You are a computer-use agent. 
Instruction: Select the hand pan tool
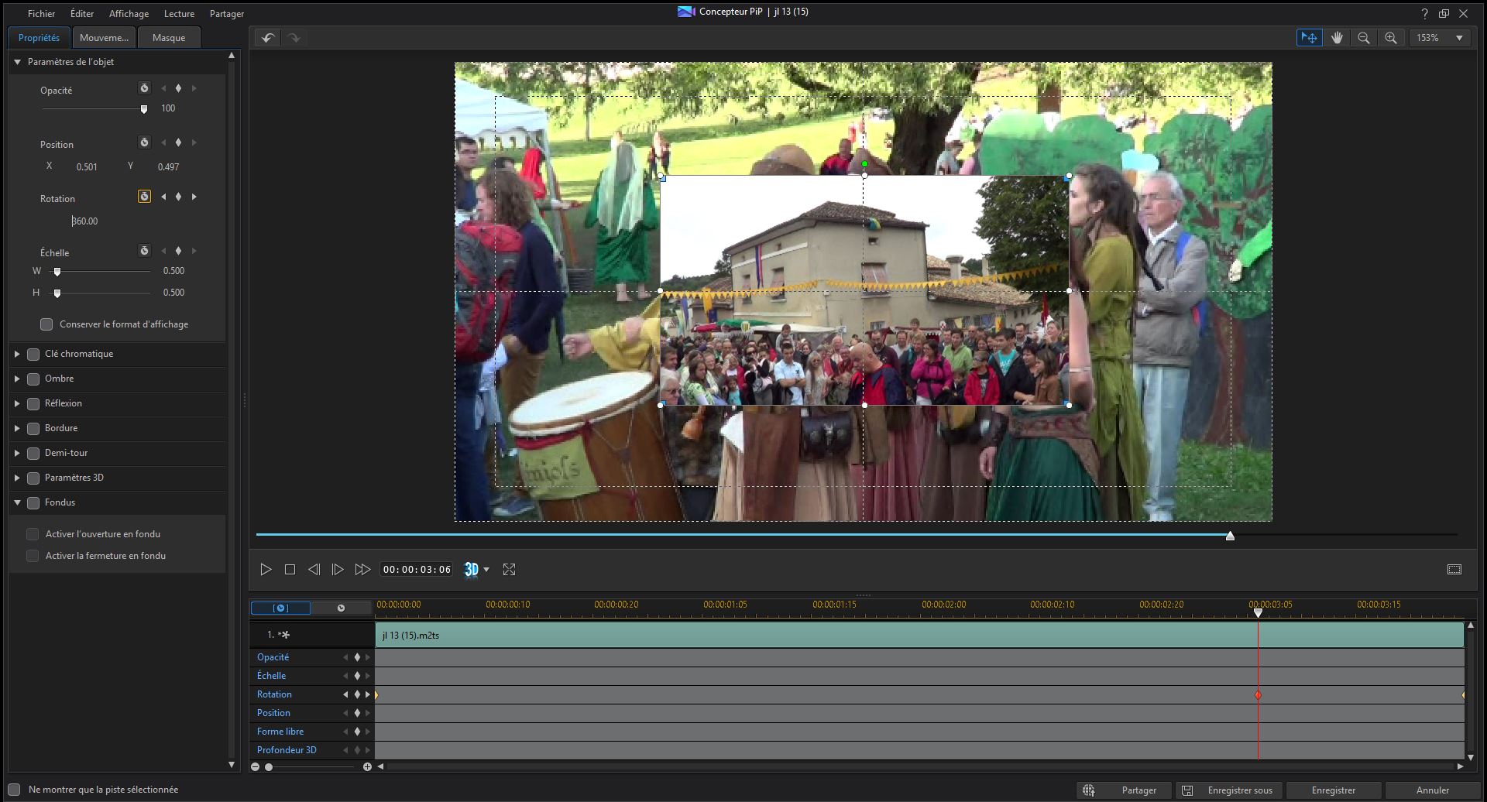click(x=1337, y=38)
